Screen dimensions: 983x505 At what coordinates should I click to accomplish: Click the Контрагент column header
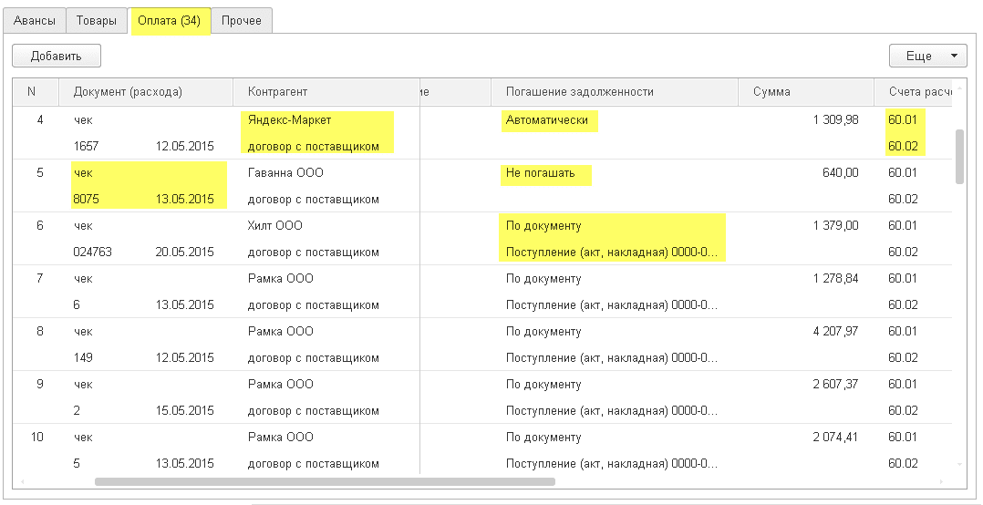[278, 92]
